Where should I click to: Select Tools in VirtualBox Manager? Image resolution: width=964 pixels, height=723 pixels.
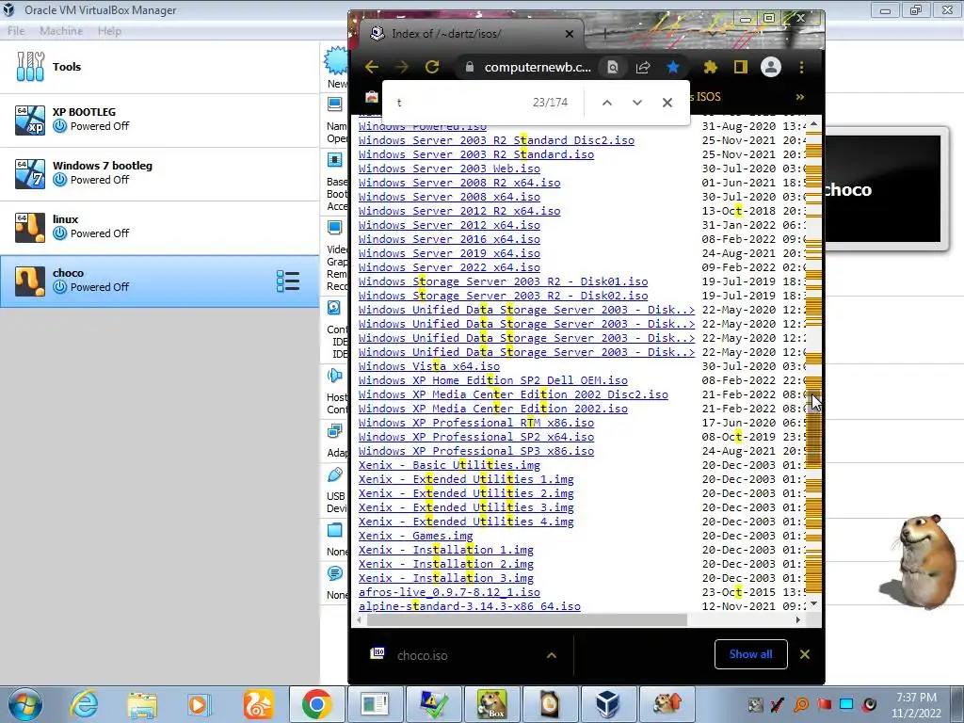[159, 67]
